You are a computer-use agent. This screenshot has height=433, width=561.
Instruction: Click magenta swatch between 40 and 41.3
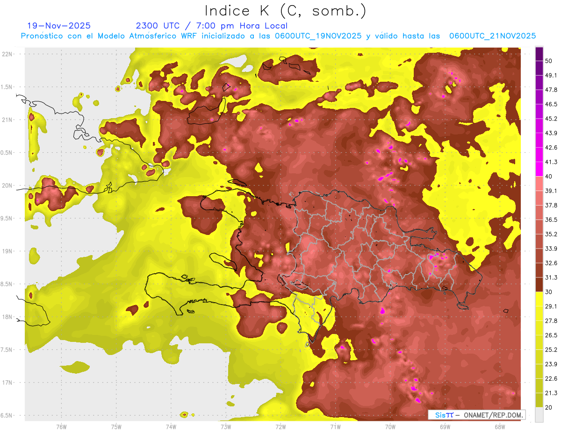coord(539,169)
